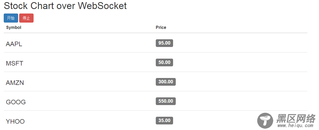Open the www.heiqu.com watermark link
The image size is (319, 130).
coord(296,126)
